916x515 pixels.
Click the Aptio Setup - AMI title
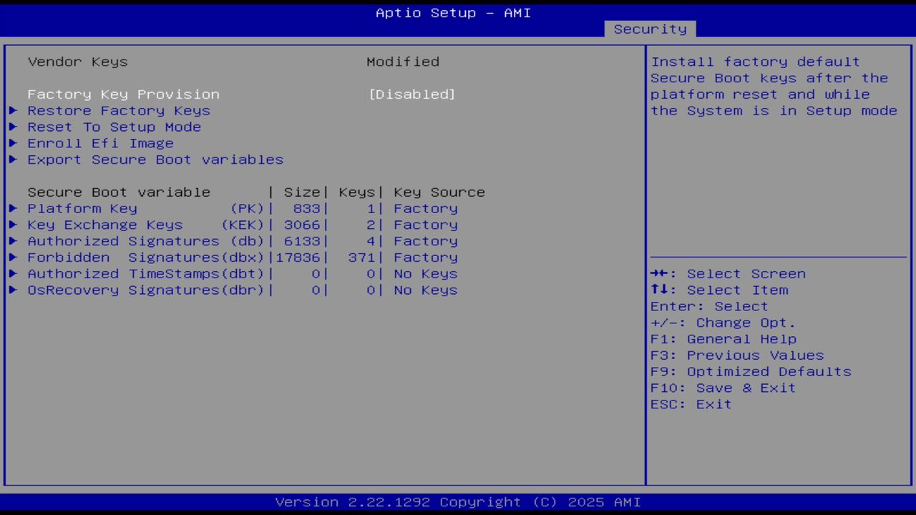(x=454, y=13)
